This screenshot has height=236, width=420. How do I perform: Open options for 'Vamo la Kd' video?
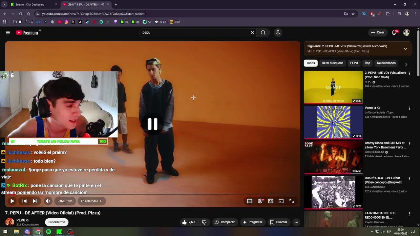click(x=409, y=108)
